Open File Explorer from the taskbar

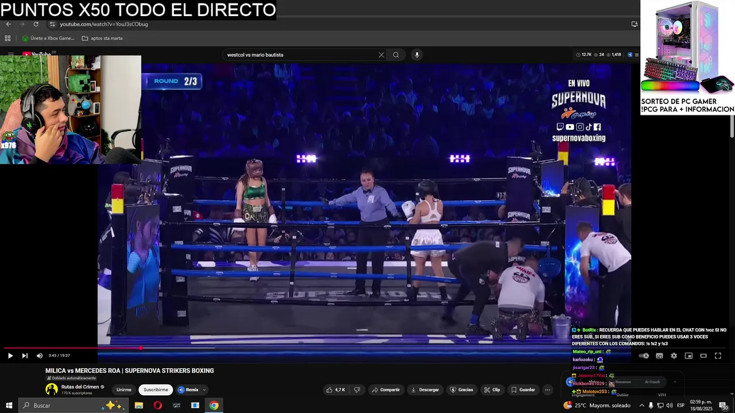[139, 406]
